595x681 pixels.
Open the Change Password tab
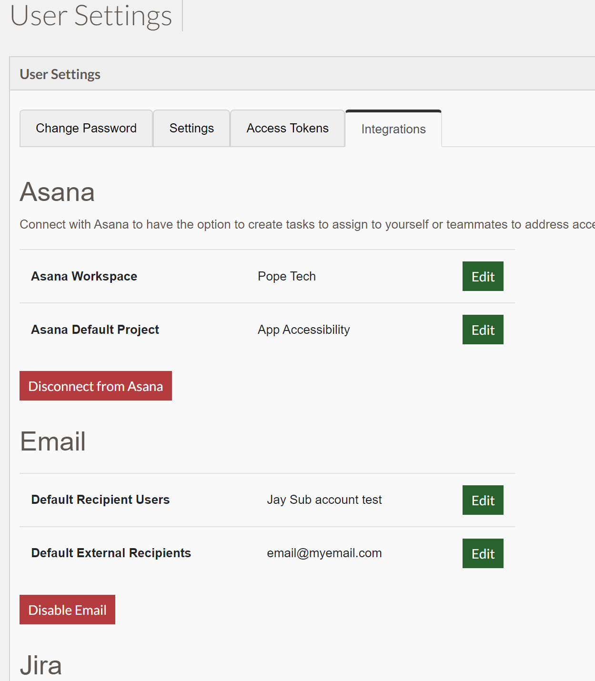86,128
